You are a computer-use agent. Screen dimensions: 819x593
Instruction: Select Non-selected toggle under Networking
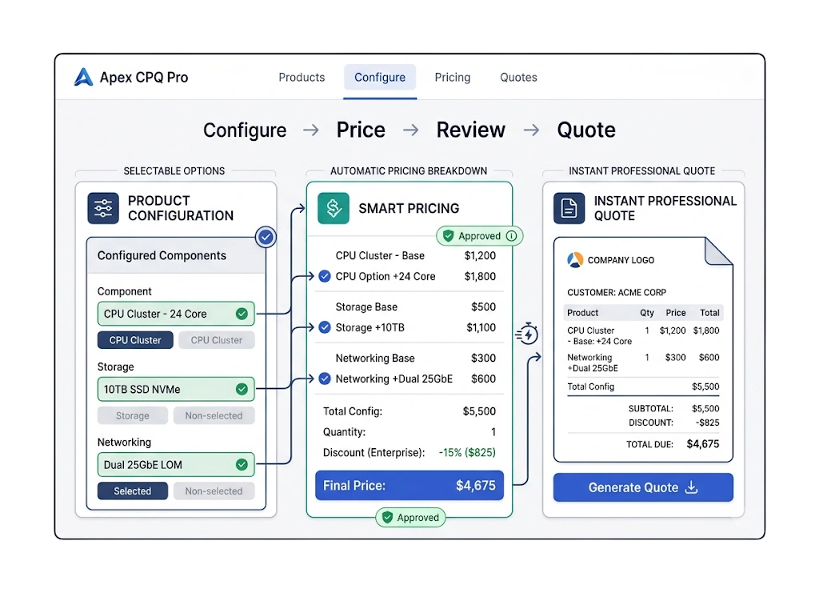214,491
